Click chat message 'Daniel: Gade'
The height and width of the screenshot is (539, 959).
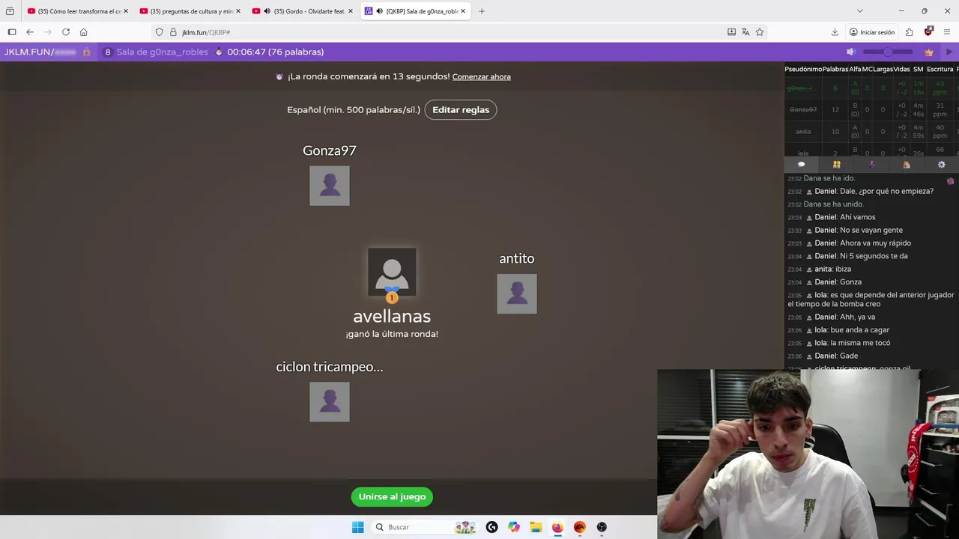point(836,356)
